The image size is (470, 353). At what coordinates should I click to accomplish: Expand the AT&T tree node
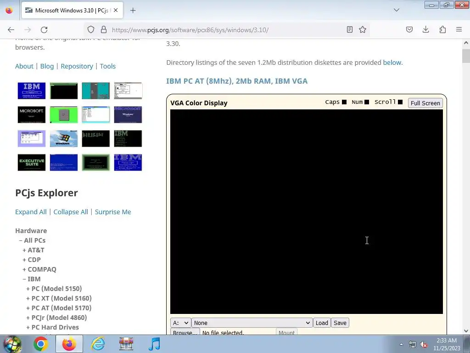34,250
